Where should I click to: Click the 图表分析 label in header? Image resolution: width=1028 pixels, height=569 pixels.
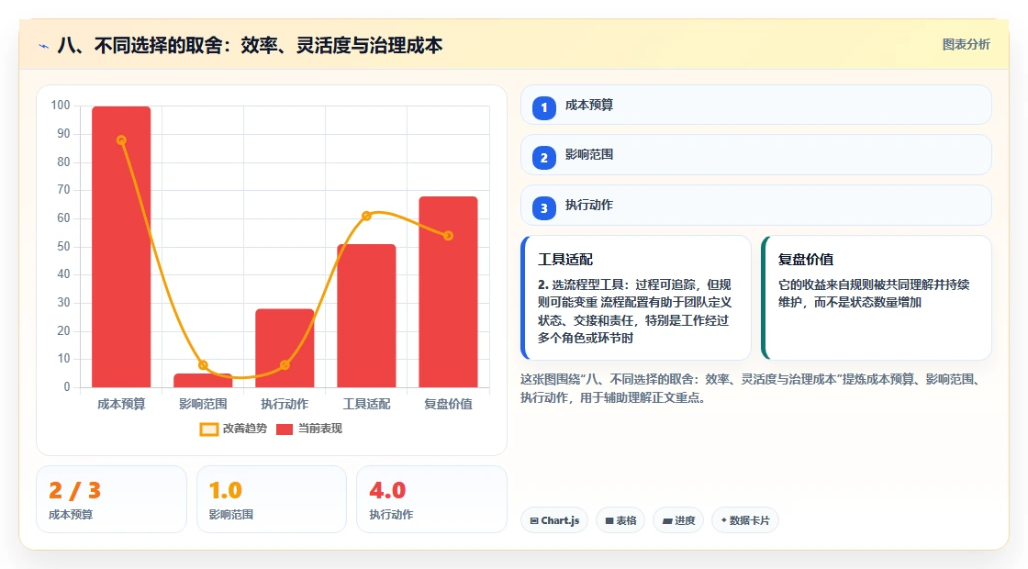pyautogui.click(x=966, y=45)
